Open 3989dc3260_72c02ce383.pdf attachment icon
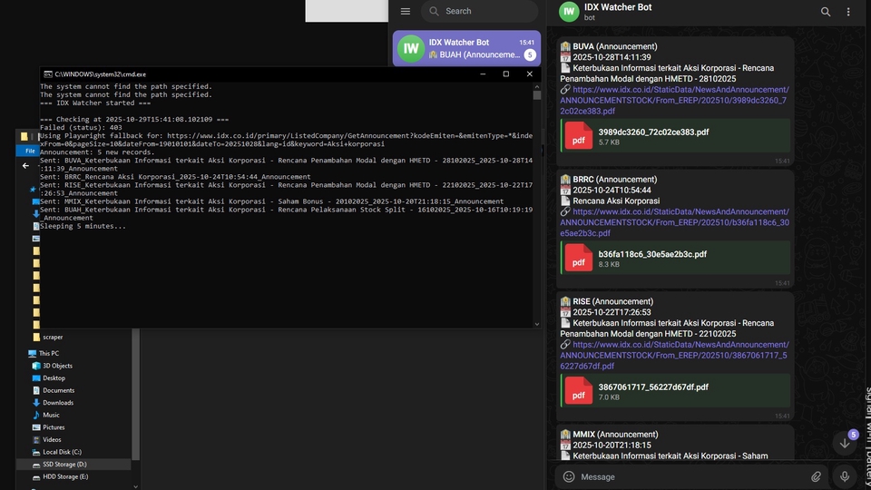Viewport: 871px width, 490px height. [x=578, y=136]
